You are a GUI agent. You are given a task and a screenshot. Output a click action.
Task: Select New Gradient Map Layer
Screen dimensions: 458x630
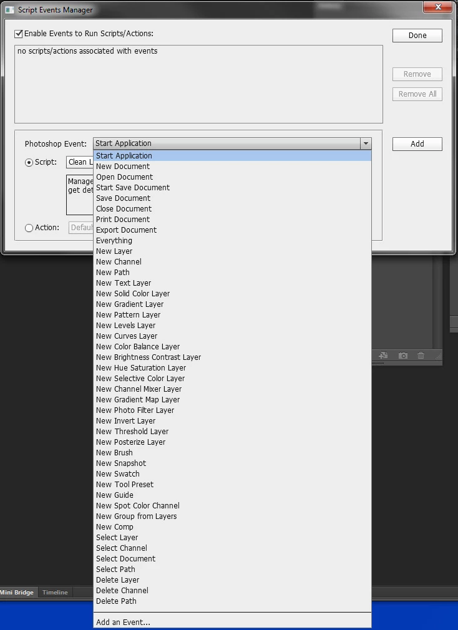coord(232,400)
